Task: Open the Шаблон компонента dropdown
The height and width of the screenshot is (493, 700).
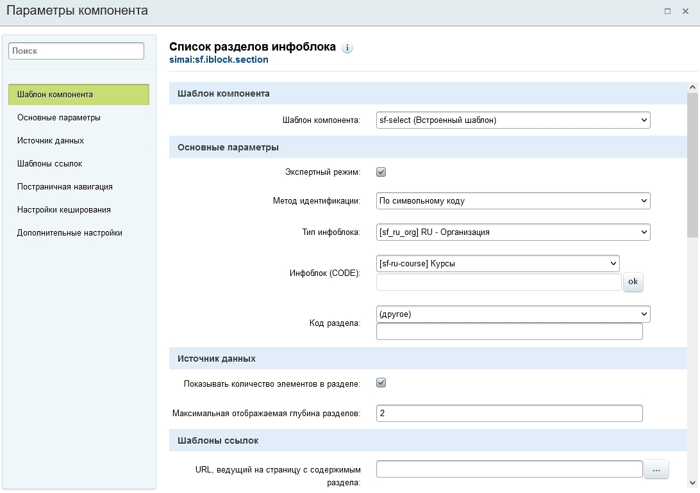Action: (513, 120)
